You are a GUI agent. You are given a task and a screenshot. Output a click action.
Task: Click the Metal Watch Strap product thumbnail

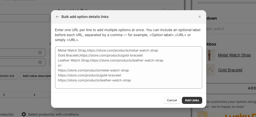[210, 55]
